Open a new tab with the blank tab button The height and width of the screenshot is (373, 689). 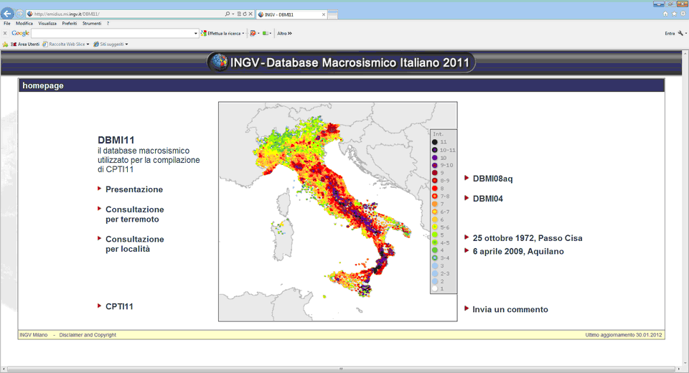pos(332,14)
